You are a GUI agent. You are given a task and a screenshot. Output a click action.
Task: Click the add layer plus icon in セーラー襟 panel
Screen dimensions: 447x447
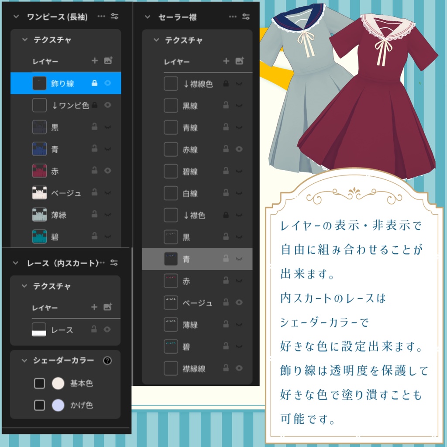(226, 62)
